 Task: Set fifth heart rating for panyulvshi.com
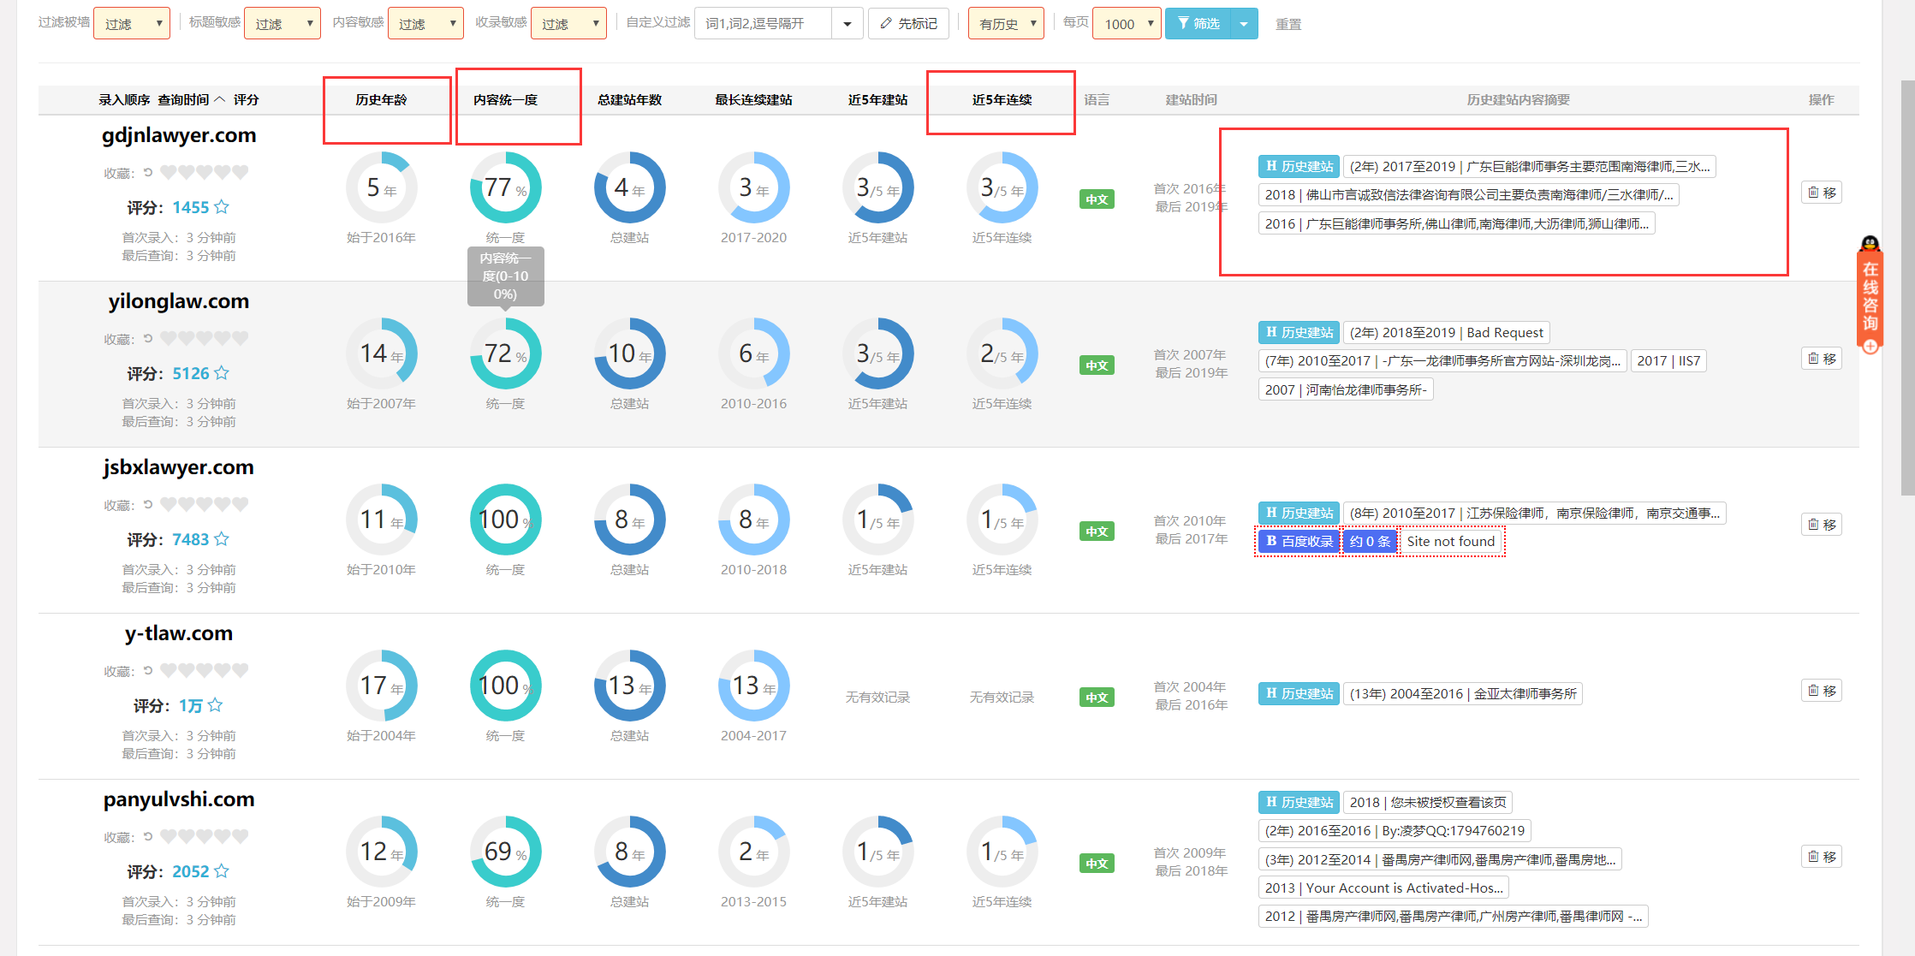pos(241,836)
